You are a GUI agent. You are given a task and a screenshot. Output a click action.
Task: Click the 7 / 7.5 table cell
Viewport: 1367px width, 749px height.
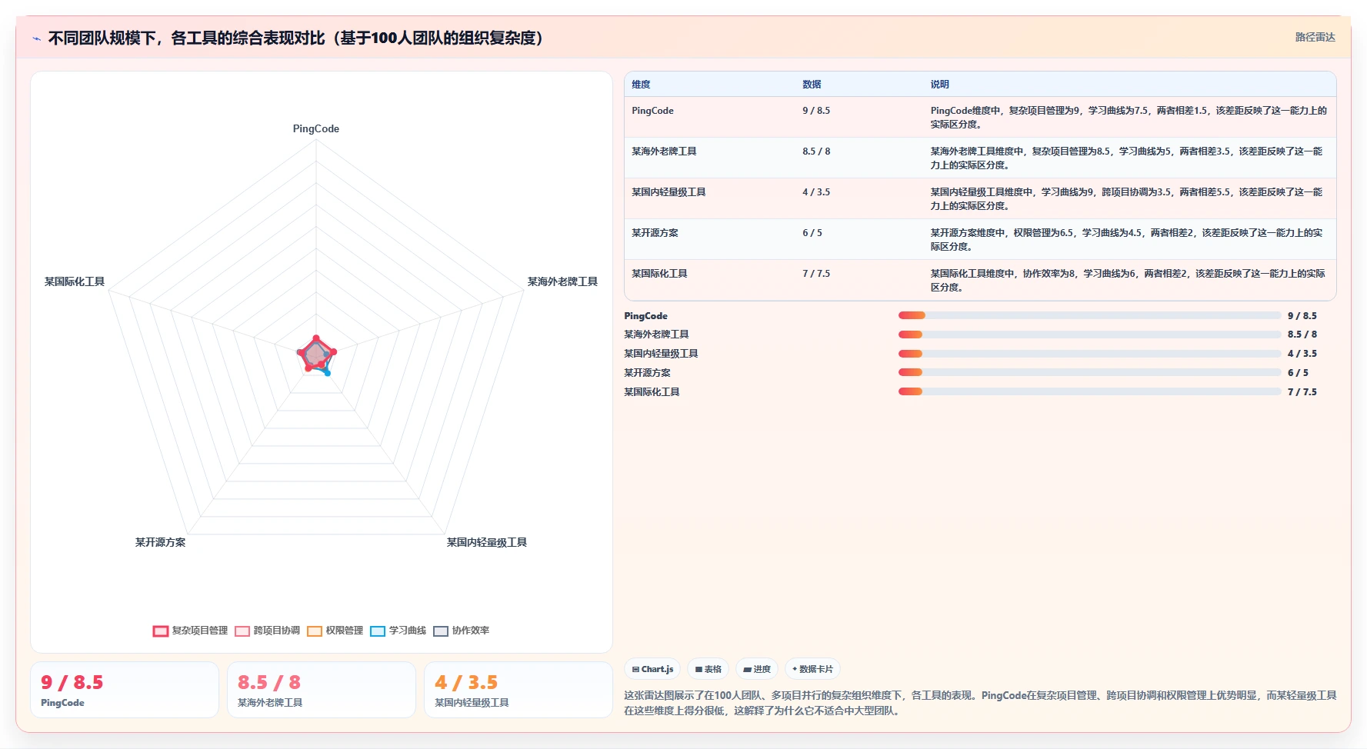click(816, 274)
